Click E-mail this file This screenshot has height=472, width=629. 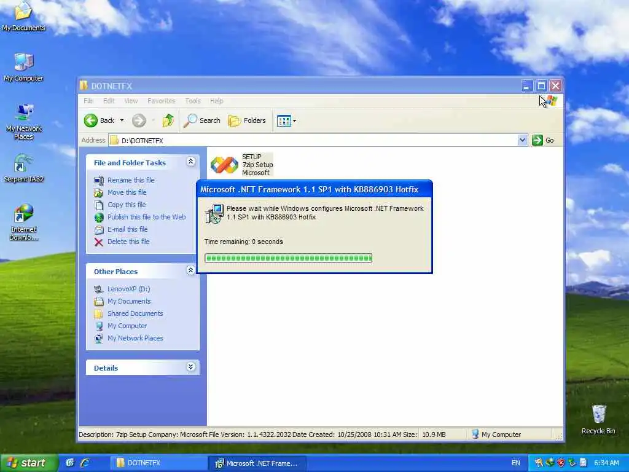[x=127, y=229]
